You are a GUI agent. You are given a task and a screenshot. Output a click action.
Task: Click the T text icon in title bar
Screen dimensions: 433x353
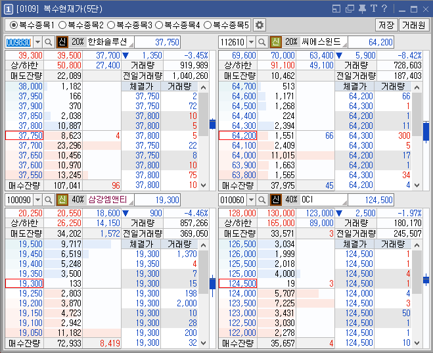[x=373, y=9]
